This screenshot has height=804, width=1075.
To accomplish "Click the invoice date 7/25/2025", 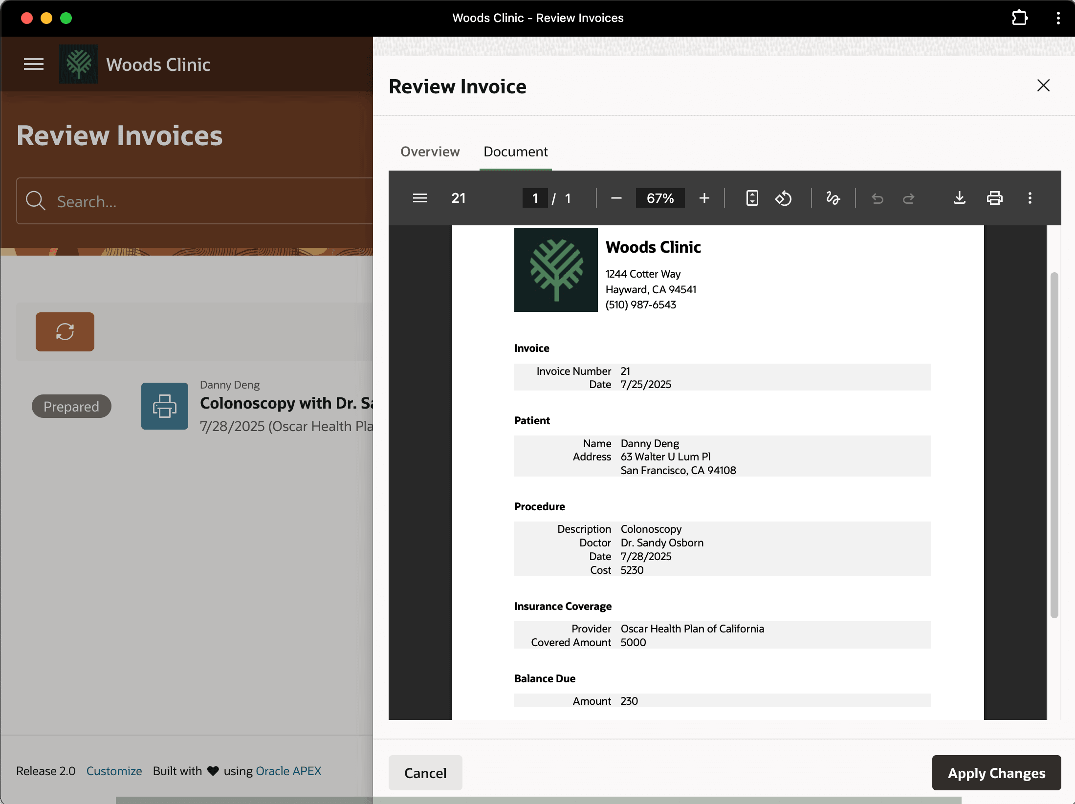I will coord(646,384).
